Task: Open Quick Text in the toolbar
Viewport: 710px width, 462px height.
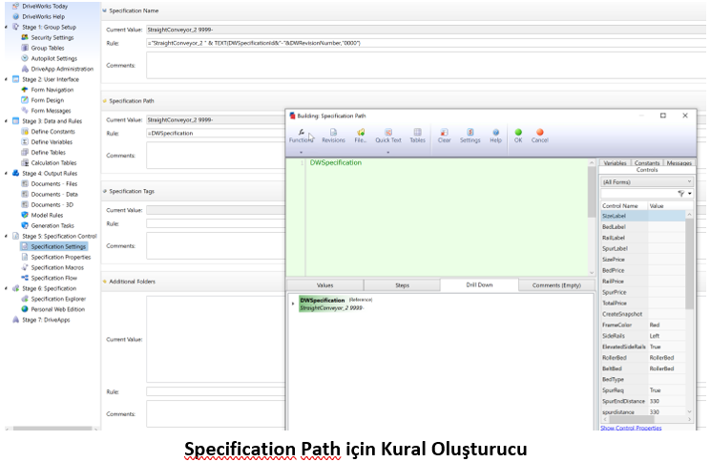Action: [388, 135]
